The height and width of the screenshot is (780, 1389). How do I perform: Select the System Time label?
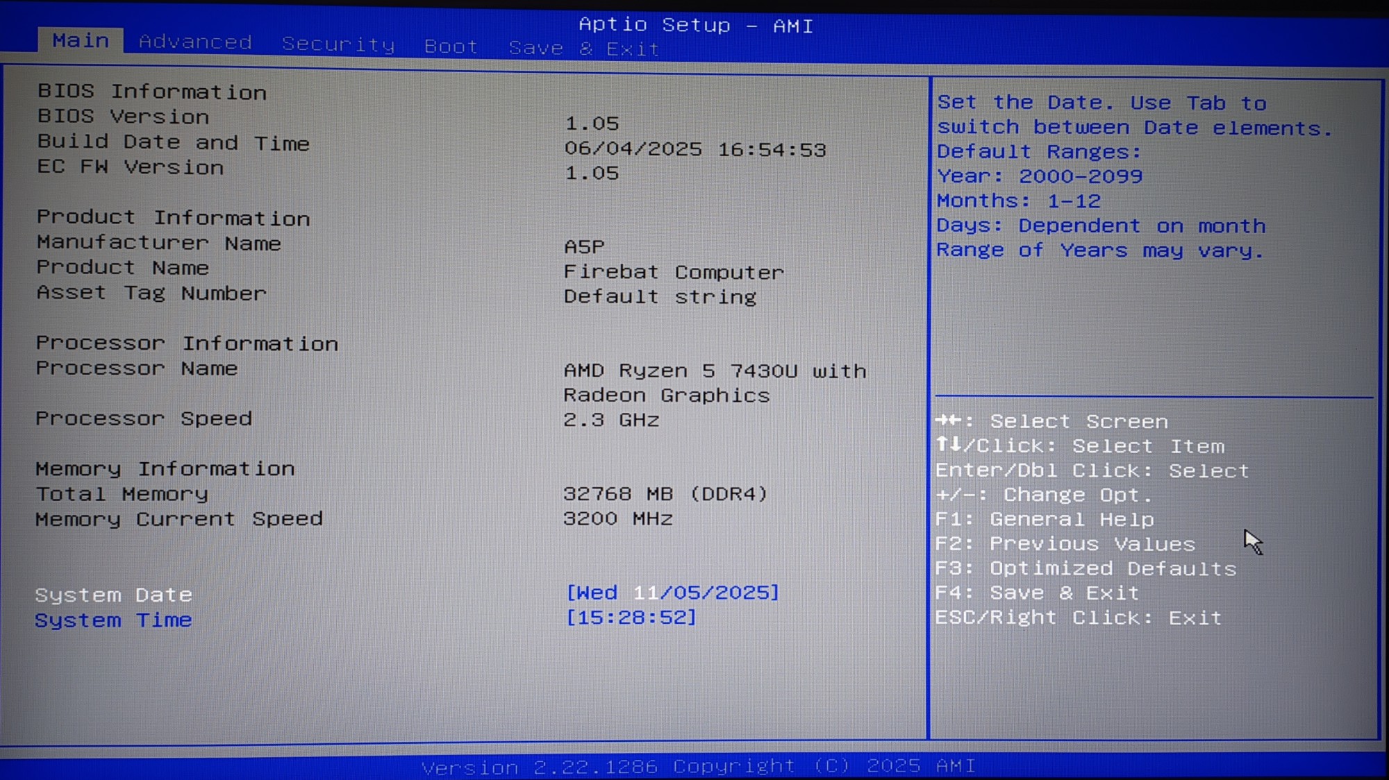[113, 620]
